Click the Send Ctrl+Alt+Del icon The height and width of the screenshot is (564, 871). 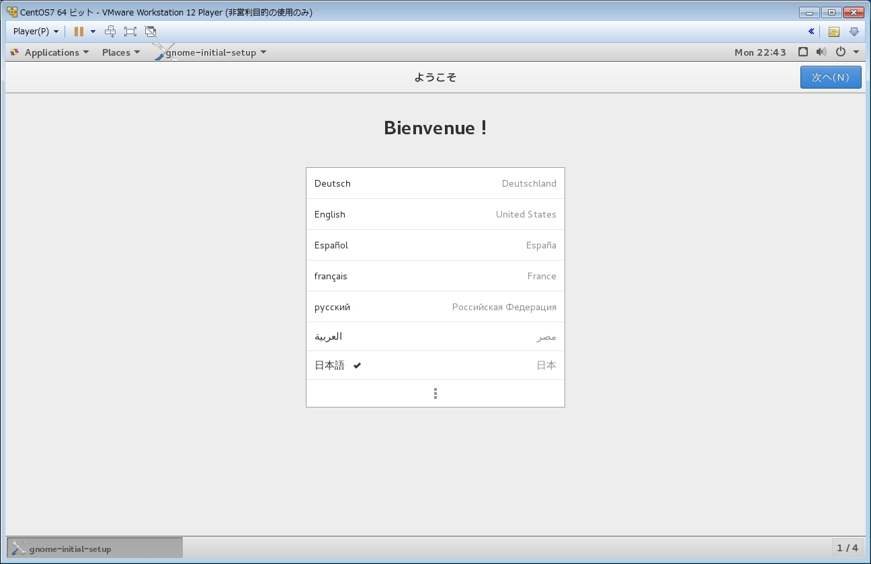click(110, 32)
